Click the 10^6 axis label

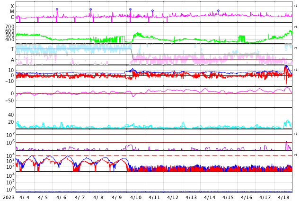coord(10,143)
